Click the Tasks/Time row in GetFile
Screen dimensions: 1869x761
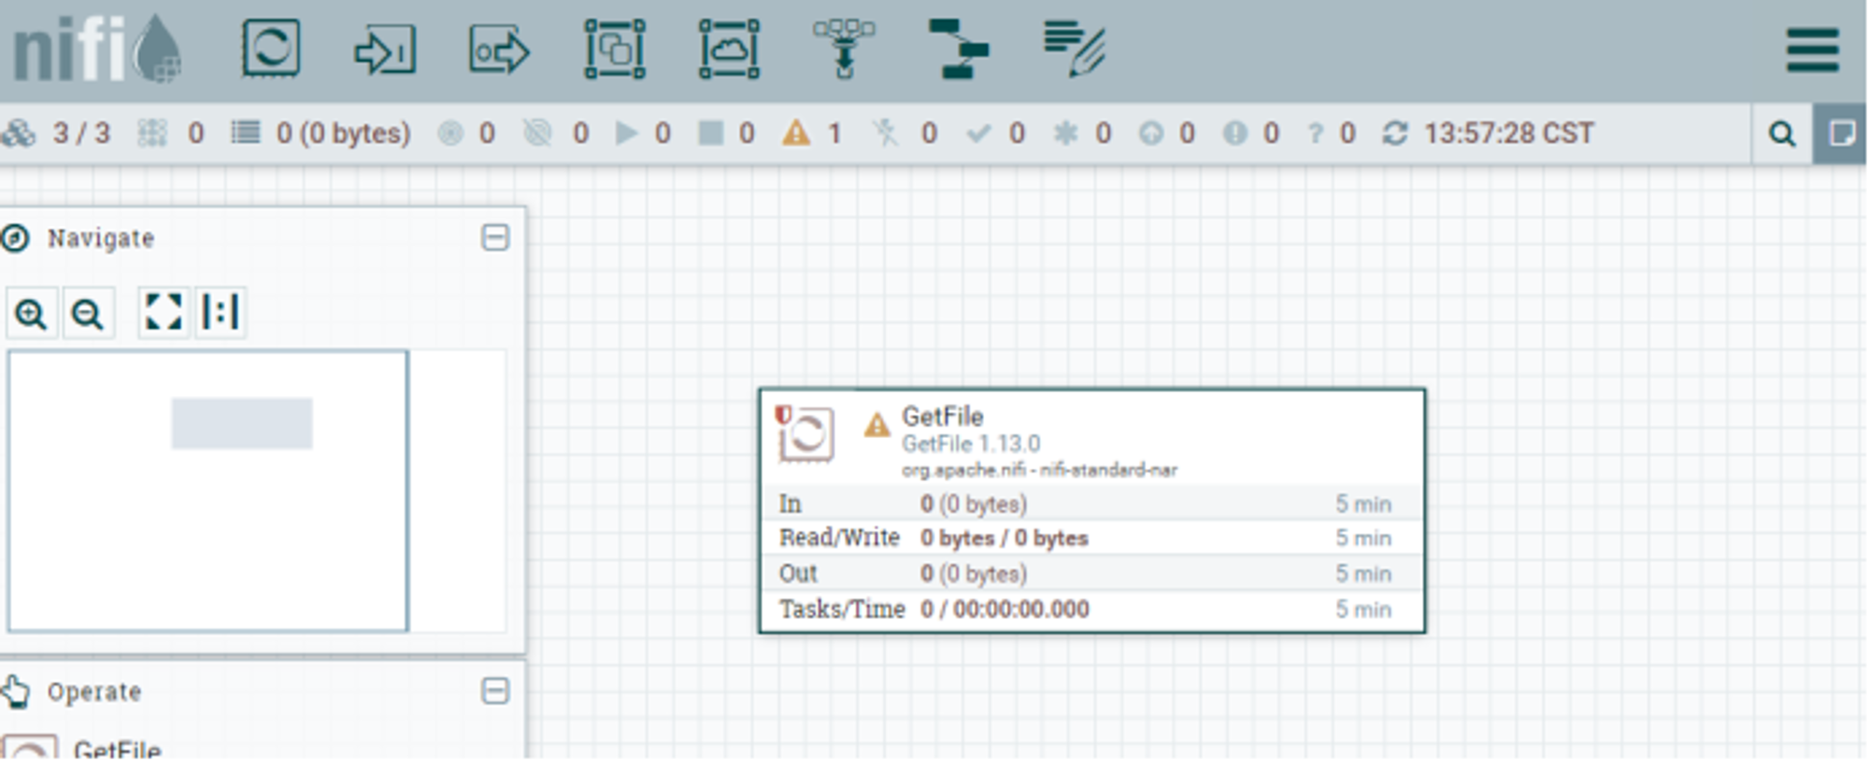pos(1092,609)
